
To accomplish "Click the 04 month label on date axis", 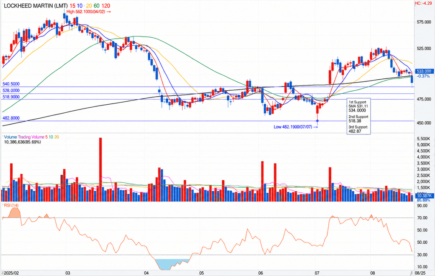I will [x=147, y=273].
